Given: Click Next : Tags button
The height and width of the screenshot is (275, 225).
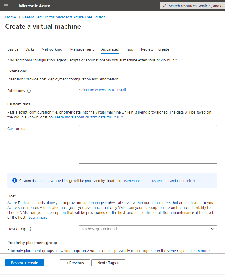Looking at the screenshot, I should 108,263.
